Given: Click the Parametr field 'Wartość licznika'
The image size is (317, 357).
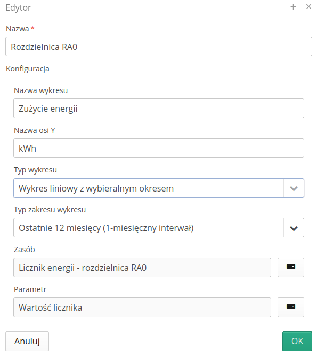Looking at the screenshot, I should 142,307.
